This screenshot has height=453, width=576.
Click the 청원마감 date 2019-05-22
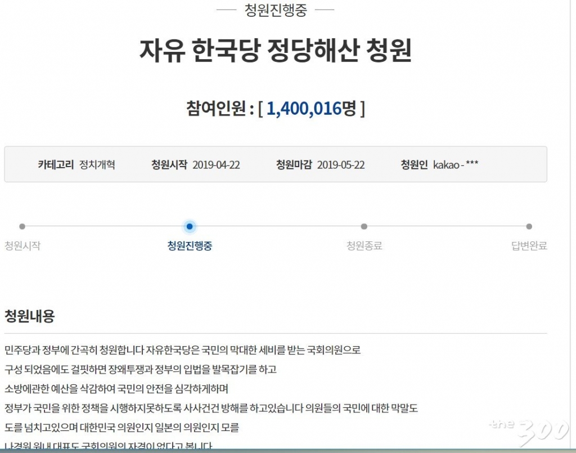[x=342, y=164]
